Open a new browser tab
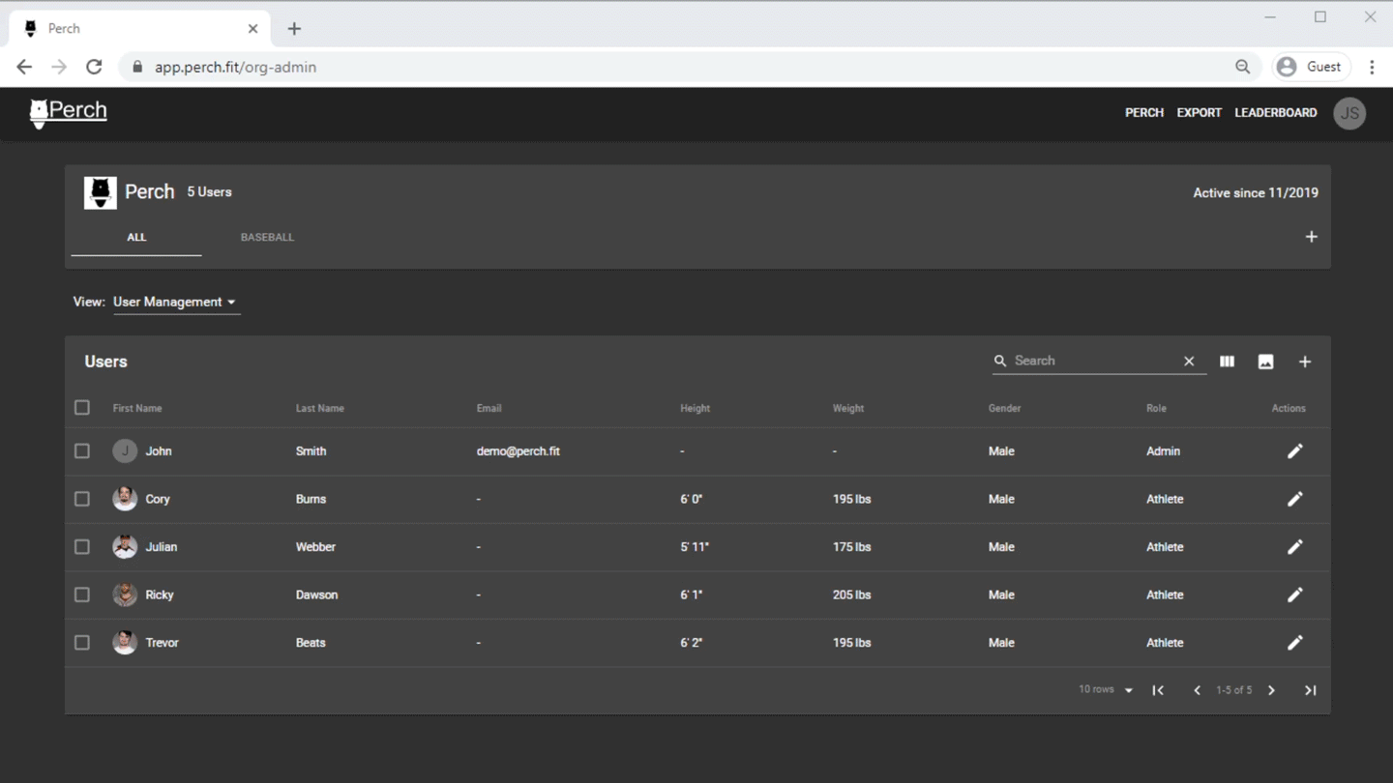This screenshot has width=1393, height=783. click(x=294, y=29)
